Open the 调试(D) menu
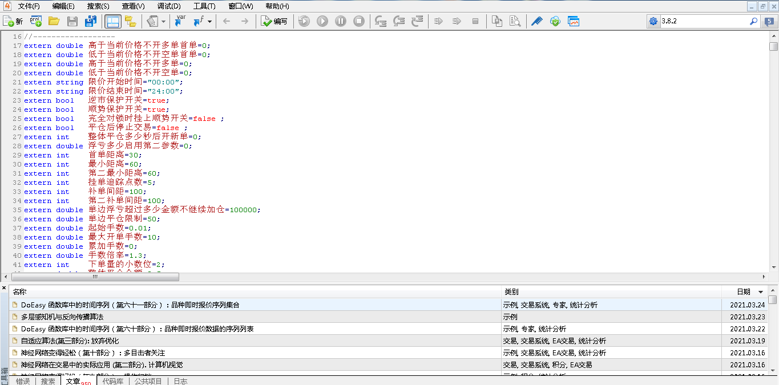The height and width of the screenshot is (385, 779). tap(169, 6)
